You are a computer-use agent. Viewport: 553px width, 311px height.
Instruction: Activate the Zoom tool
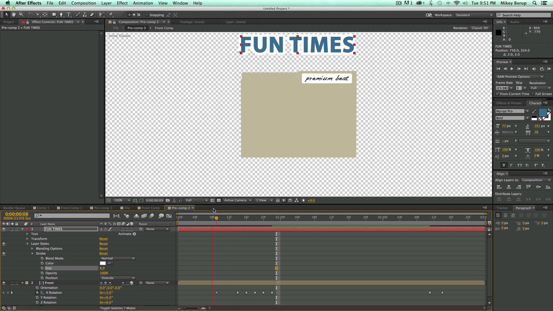(22, 14)
